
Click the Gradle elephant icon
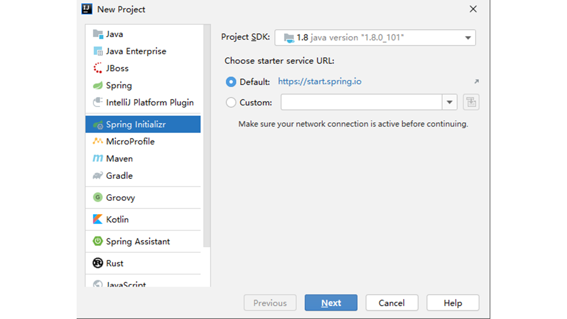(98, 176)
